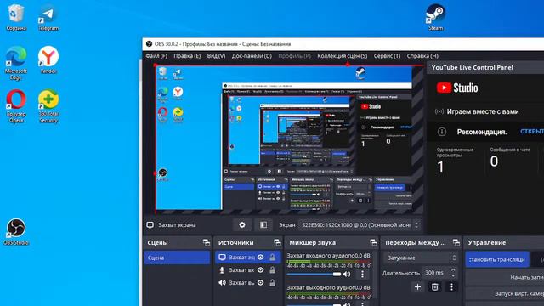Toggle visibility of Захват экрана source

(x=261, y=257)
